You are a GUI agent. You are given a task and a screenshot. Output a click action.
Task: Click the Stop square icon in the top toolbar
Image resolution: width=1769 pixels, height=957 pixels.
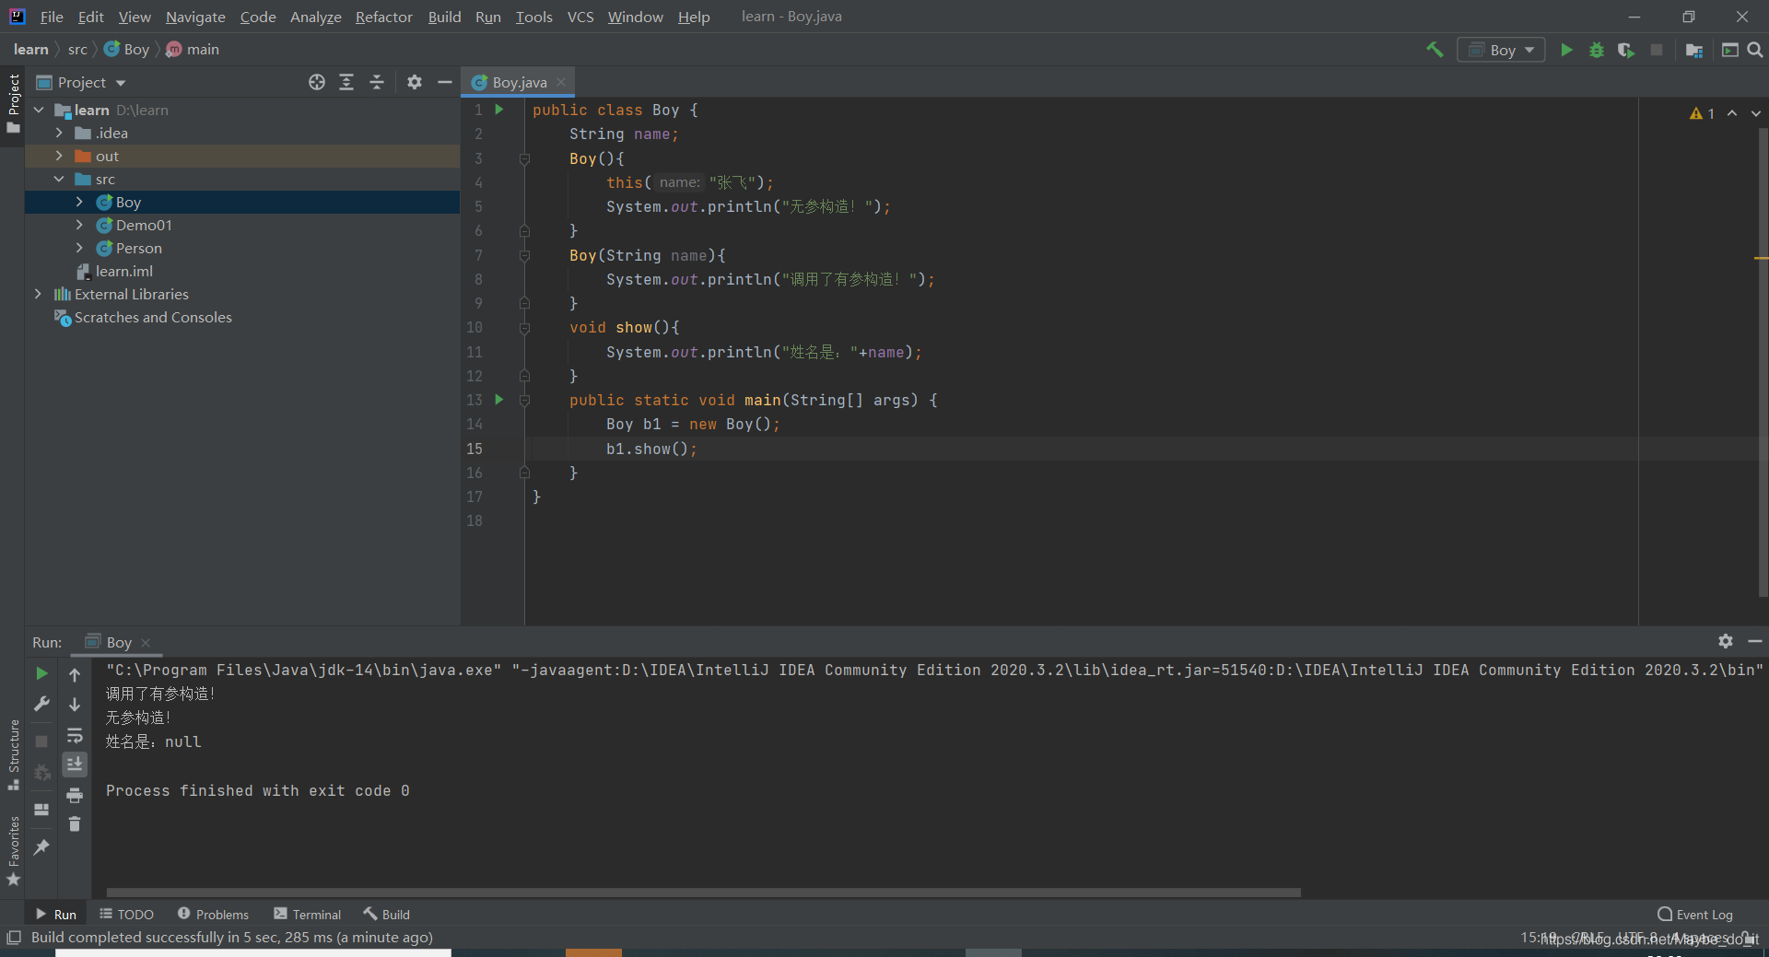1657,50
